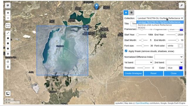Select the draw rectangle tool
This screenshot has height=106, width=188.
(x=8, y=43)
